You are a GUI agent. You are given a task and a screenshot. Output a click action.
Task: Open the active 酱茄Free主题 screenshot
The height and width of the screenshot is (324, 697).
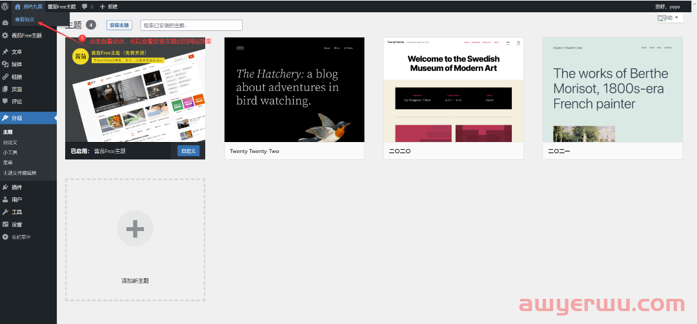coord(135,89)
